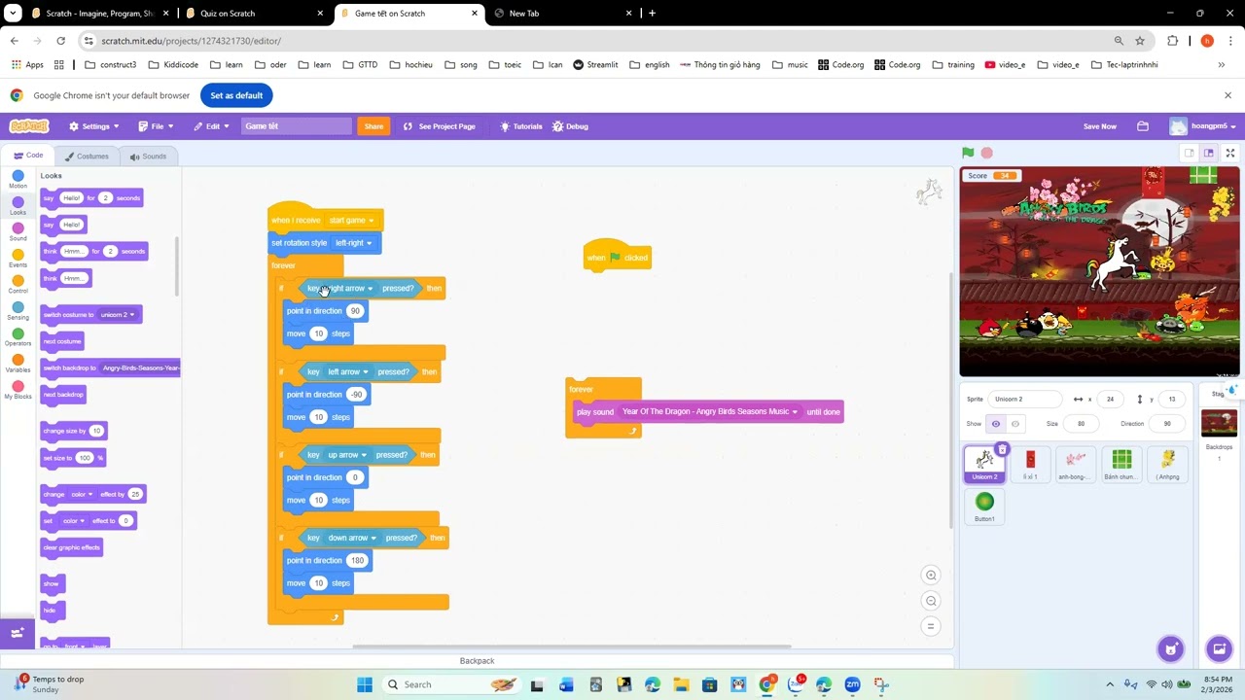This screenshot has width=1245, height=700.
Task: Open My Stuff folder icon
Action: click(1143, 126)
